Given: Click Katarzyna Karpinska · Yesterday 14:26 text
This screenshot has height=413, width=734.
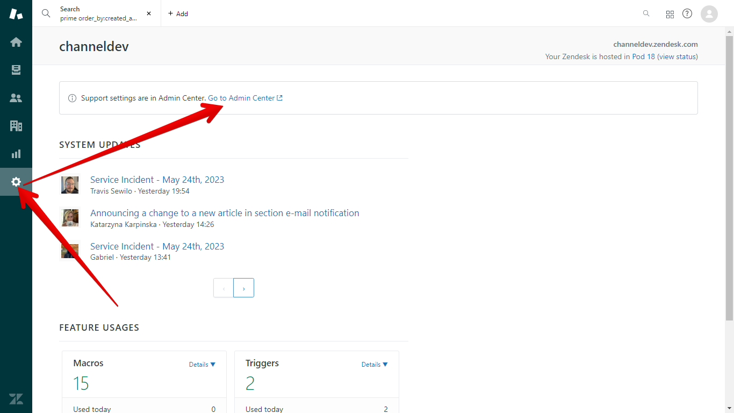Looking at the screenshot, I should (152, 224).
